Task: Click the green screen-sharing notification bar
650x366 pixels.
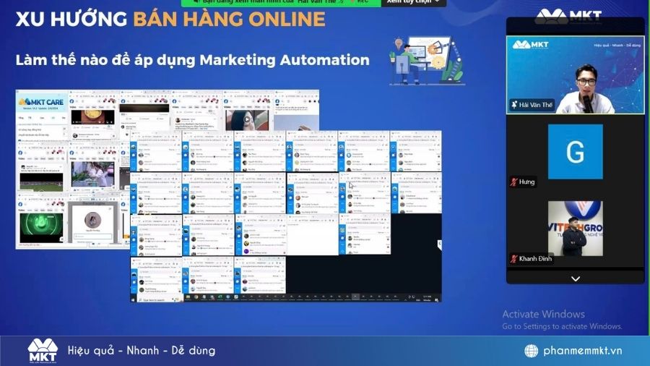Action: pos(281,2)
